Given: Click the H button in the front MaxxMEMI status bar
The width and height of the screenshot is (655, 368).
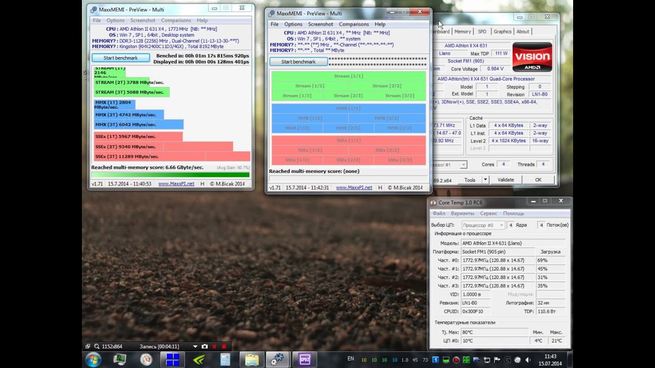Looking at the screenshot, I should (380, 188).
